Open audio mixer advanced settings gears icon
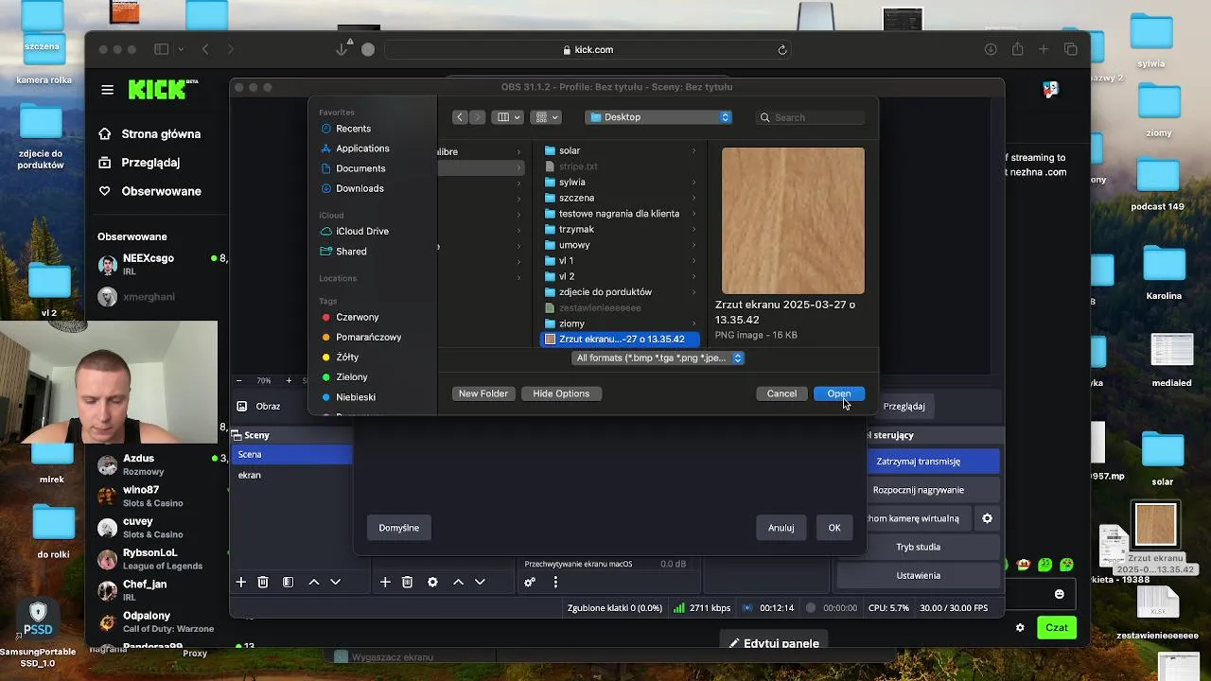The image size is (1211, 681). (530, 583)
